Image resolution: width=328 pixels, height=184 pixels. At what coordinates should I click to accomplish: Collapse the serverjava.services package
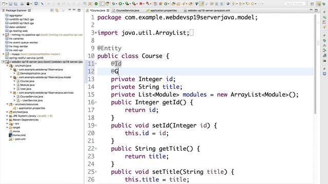tap(11, 93)
